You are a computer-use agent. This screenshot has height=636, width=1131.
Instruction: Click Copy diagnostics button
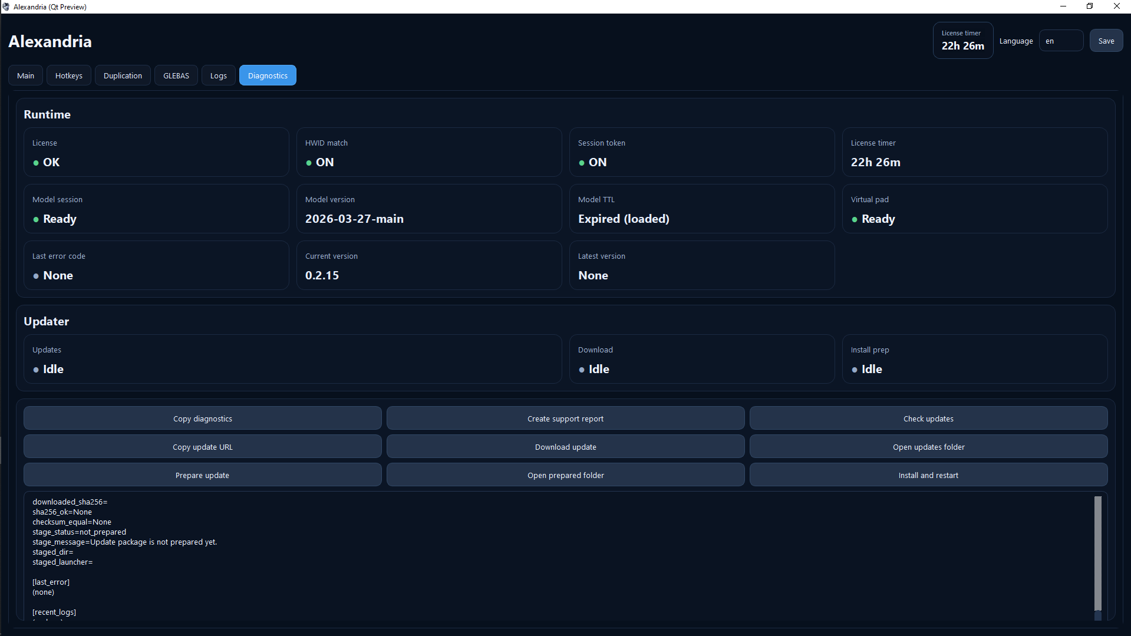pyautogui.click(x=202, y=418)
